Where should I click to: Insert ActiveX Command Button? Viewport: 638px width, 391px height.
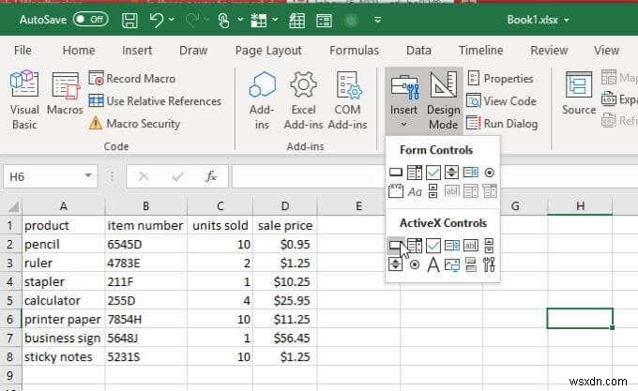click(396, 246)
